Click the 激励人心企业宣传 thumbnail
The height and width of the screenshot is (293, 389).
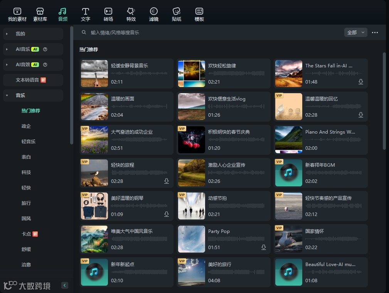click(192, 173)
